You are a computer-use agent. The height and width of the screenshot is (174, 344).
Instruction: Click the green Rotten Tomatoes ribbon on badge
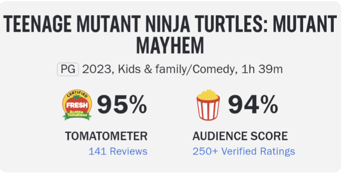click(77, 115)
